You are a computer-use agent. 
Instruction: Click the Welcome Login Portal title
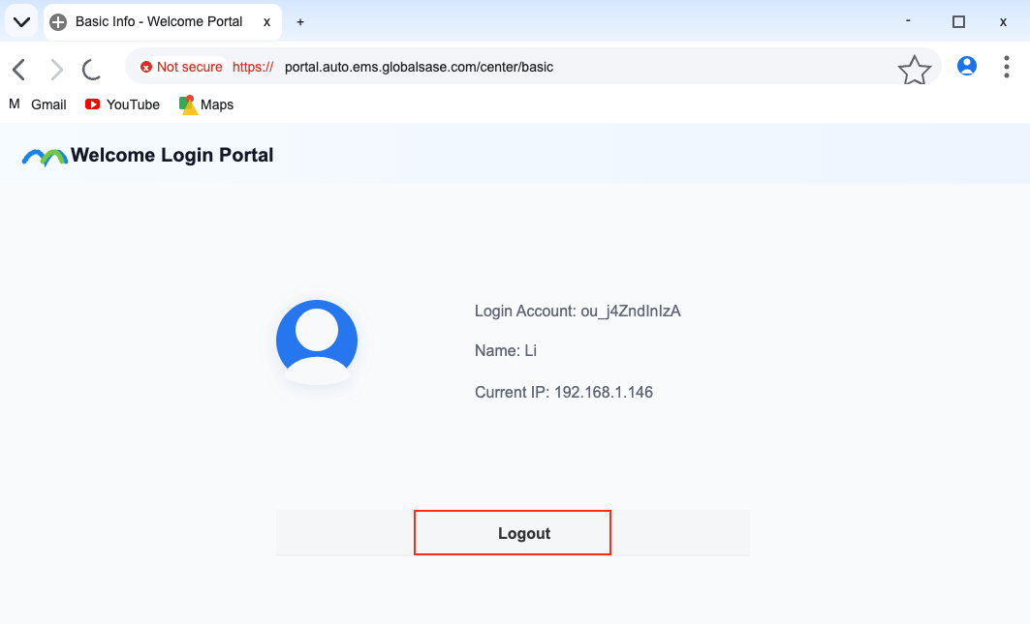click(x=172, y=156)
